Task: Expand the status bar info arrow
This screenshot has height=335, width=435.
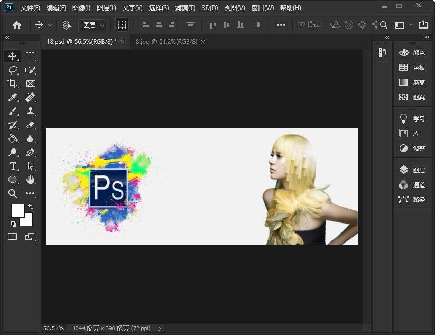Action: coord(160,328)
